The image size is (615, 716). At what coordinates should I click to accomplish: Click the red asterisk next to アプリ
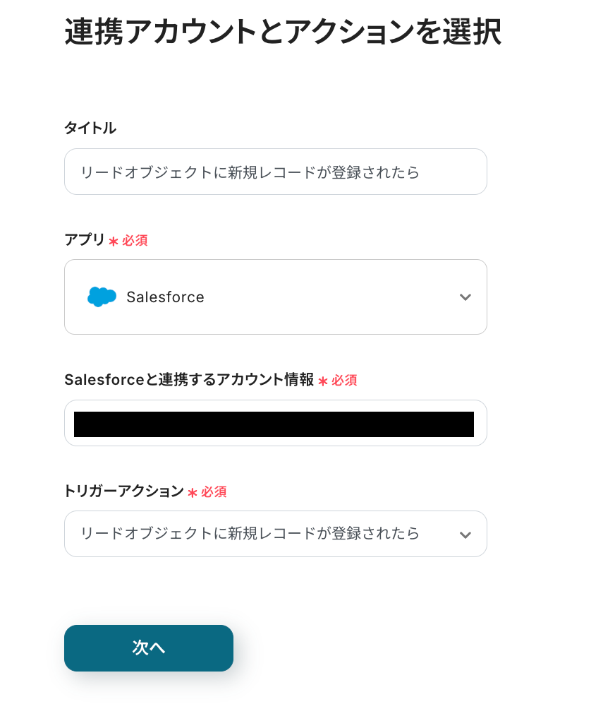coord(113,241)
